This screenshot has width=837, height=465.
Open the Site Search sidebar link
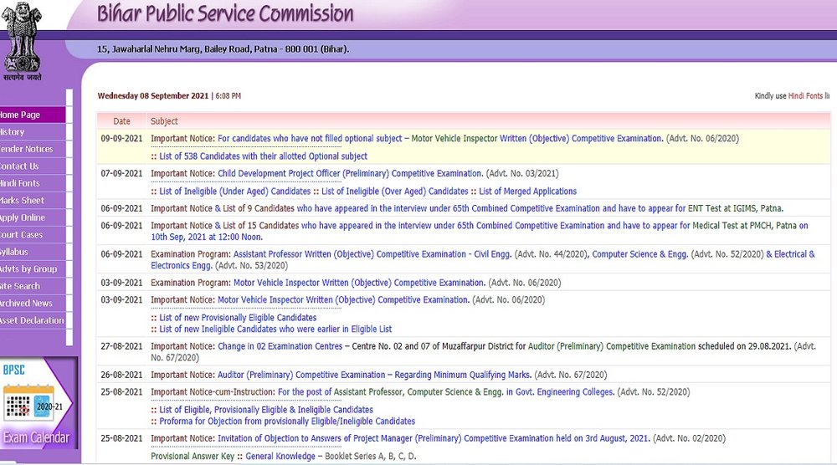pyautogui.click(x=33, y=286)
